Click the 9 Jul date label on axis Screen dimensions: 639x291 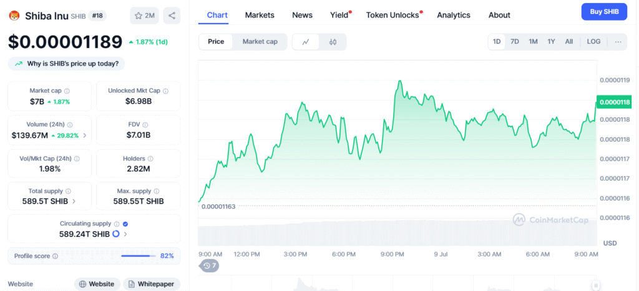coord(441,254)
